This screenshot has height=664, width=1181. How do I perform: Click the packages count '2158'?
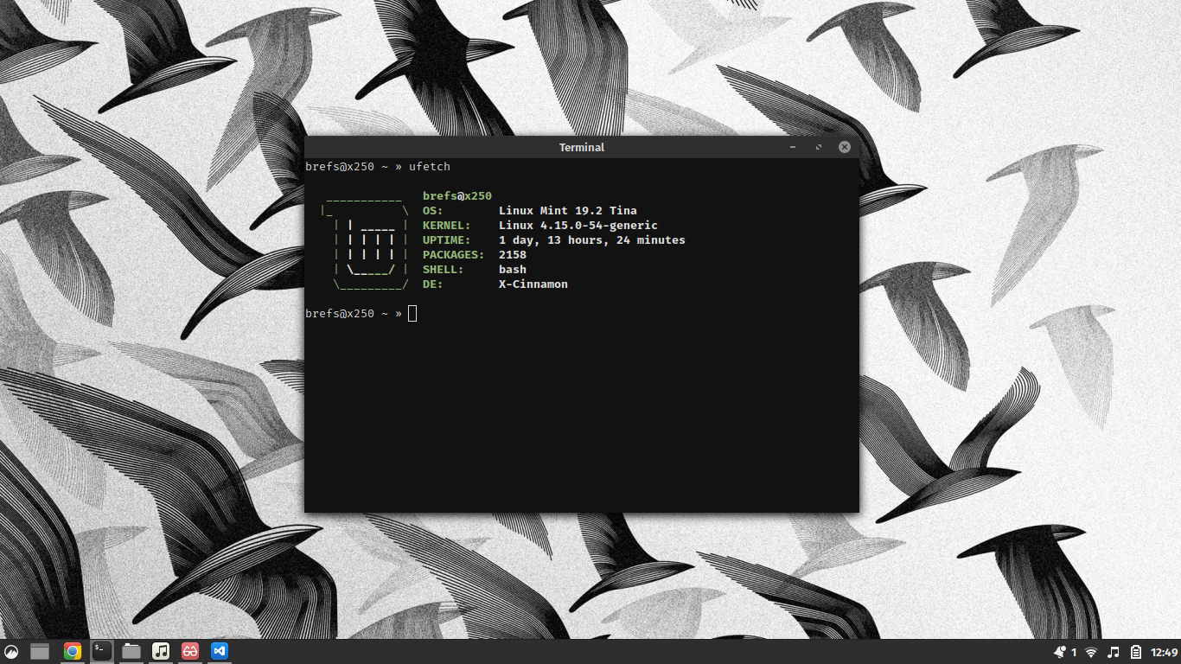click(x=513, y=254)
